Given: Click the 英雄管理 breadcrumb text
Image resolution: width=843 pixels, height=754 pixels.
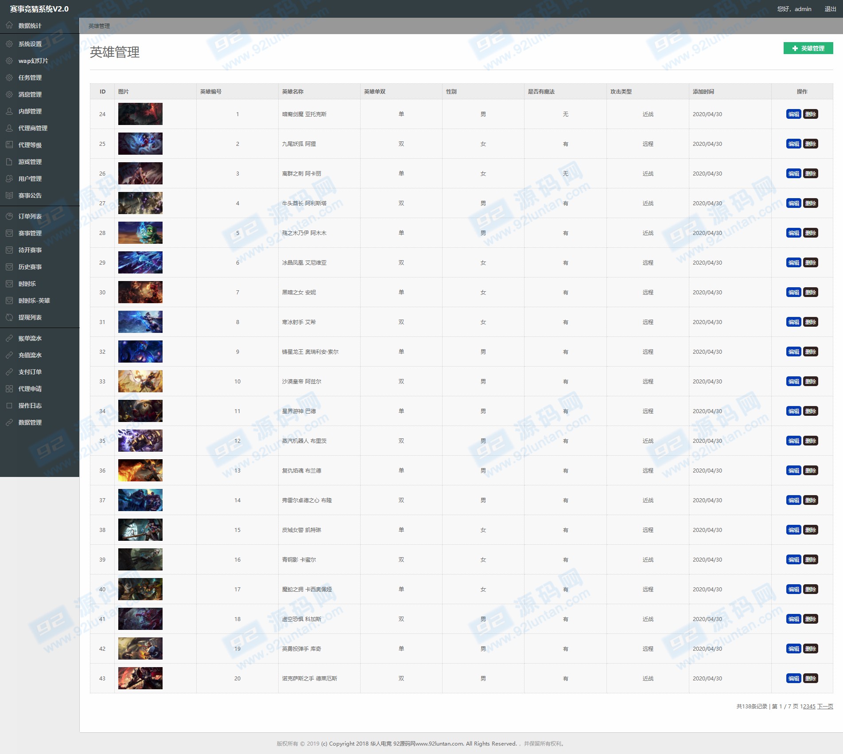Looking at the screenshot, I should pos(99,26).
